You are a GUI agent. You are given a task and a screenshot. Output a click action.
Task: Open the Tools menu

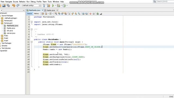pos(49,2)
